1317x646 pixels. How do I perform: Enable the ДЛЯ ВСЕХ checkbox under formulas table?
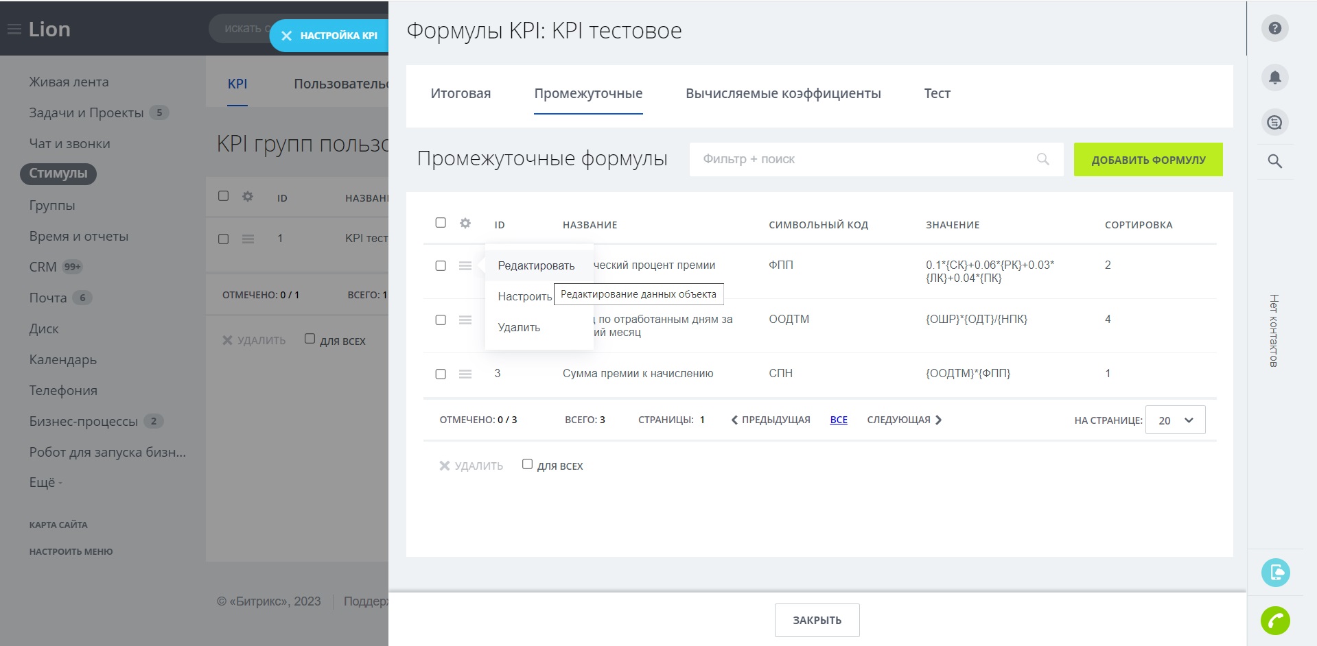tap(527, 464)
